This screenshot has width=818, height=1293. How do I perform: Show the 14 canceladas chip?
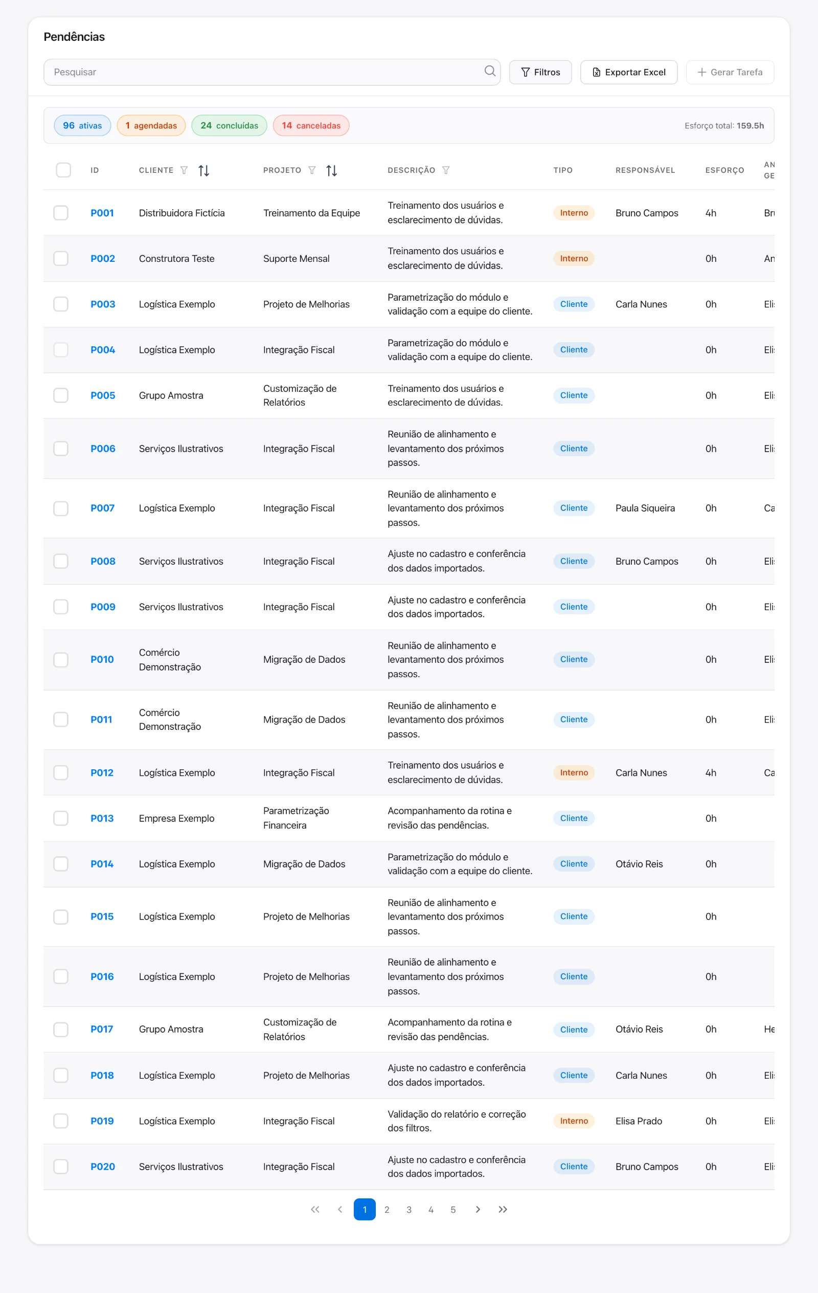tap(311, 125)
